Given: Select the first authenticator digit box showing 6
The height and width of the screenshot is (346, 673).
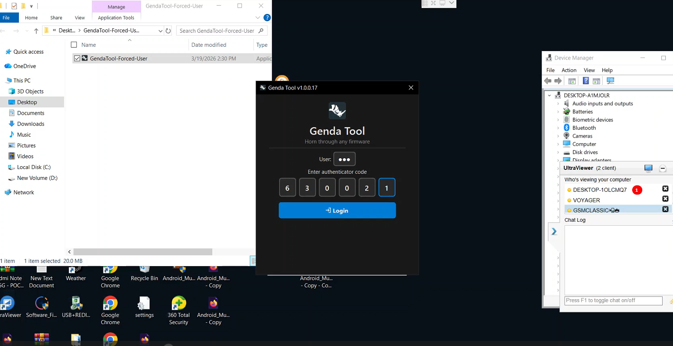Looking at the screenshot, I should [x=287, y=188].
